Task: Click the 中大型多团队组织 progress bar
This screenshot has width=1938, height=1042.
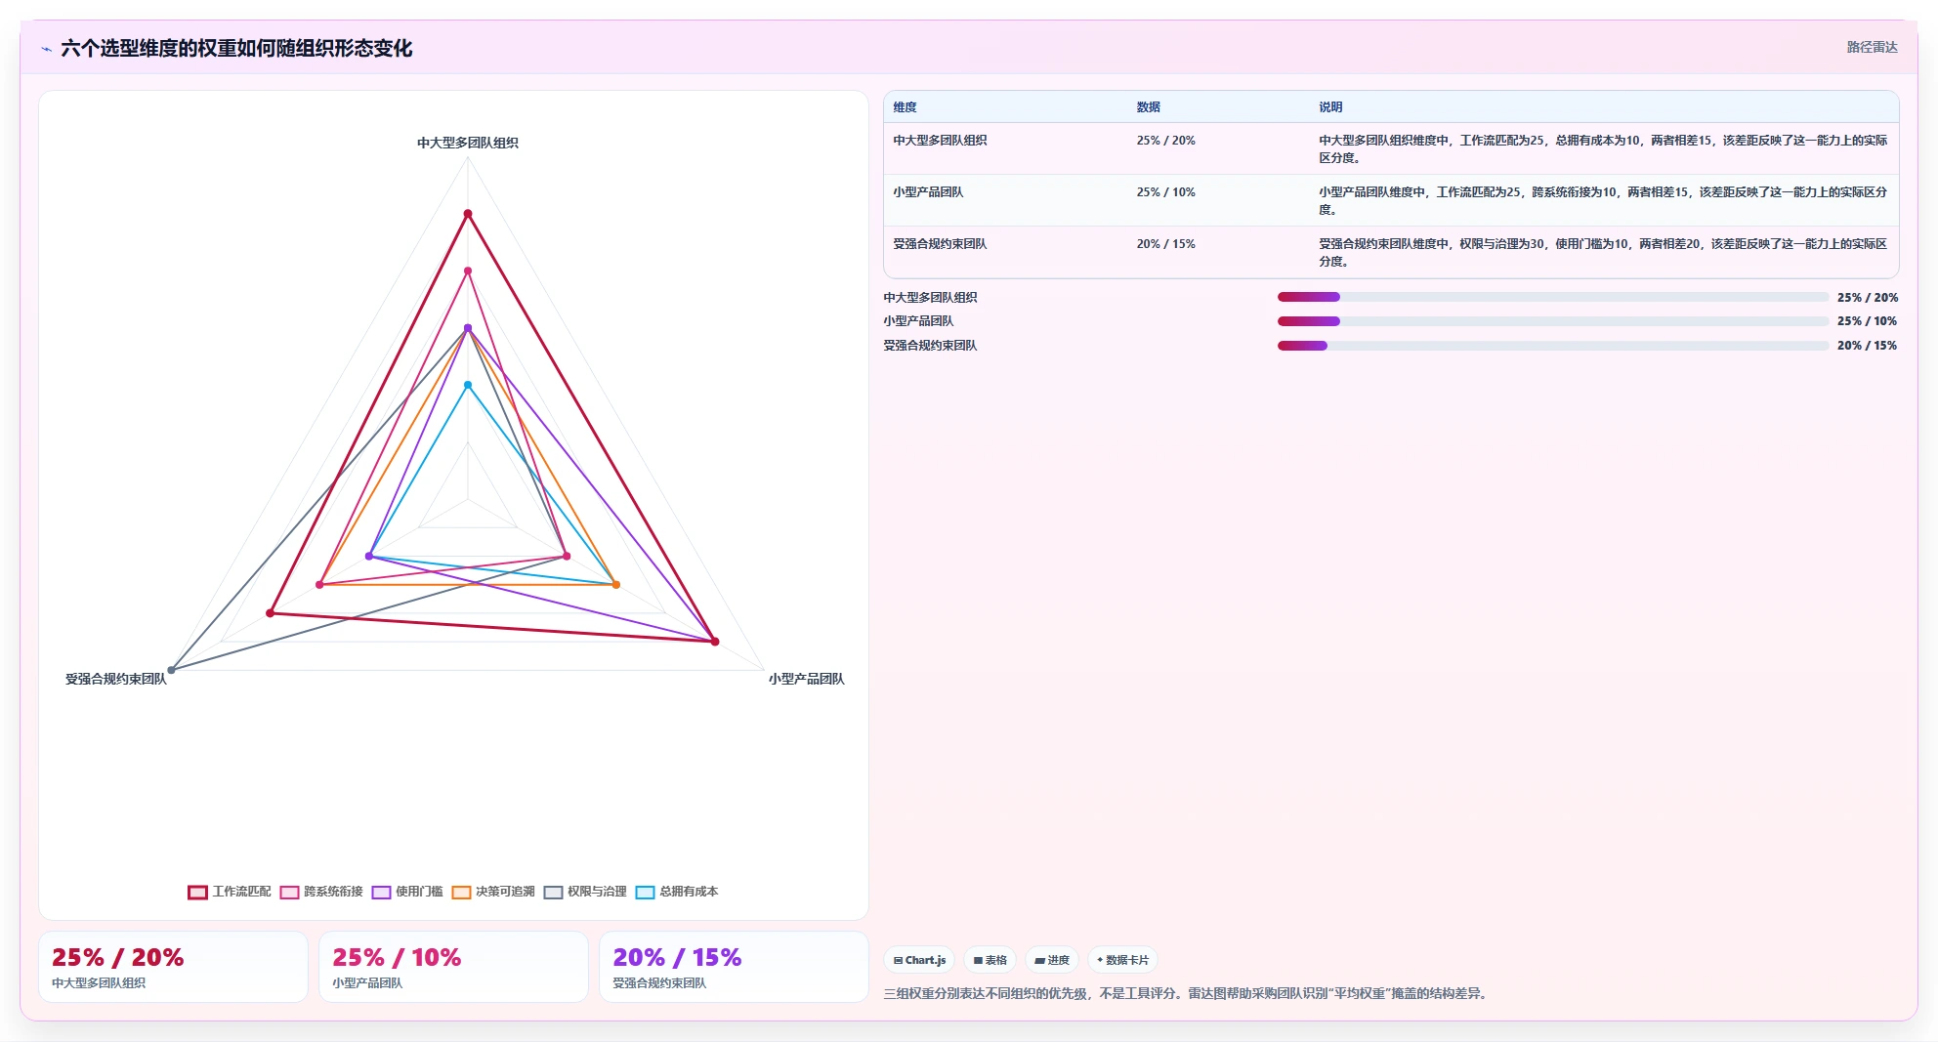Action: pos(1552,297)
